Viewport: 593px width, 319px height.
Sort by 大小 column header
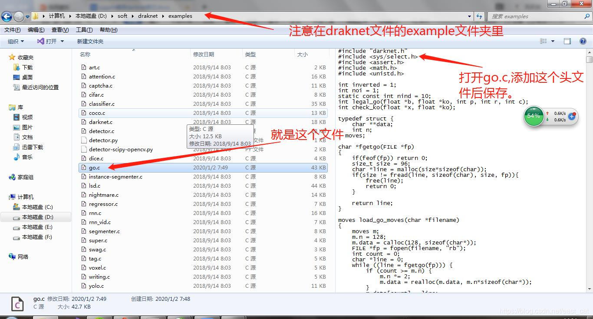[x=302, y=54]
